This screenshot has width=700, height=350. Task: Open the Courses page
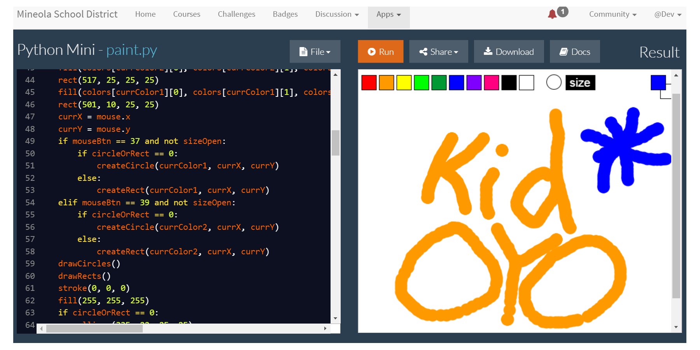pyautogui.click(x=187, y=14)
